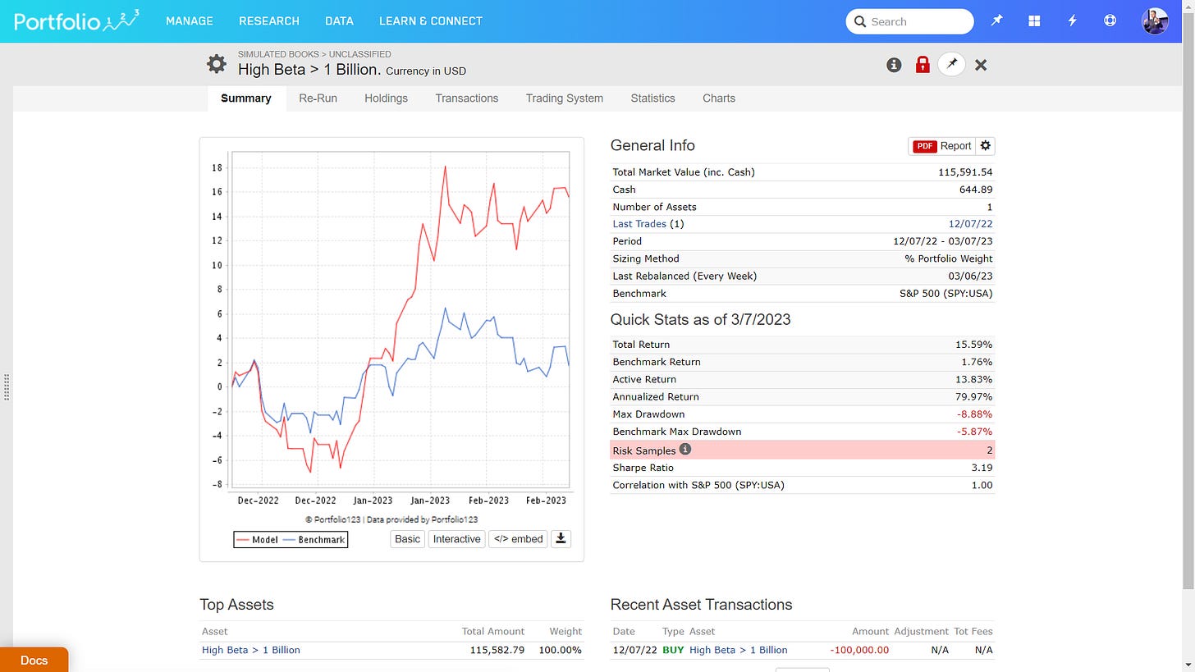Click the red padlock icon
This screenshot has width=1195, height=672.
click(x=923, y=65)
